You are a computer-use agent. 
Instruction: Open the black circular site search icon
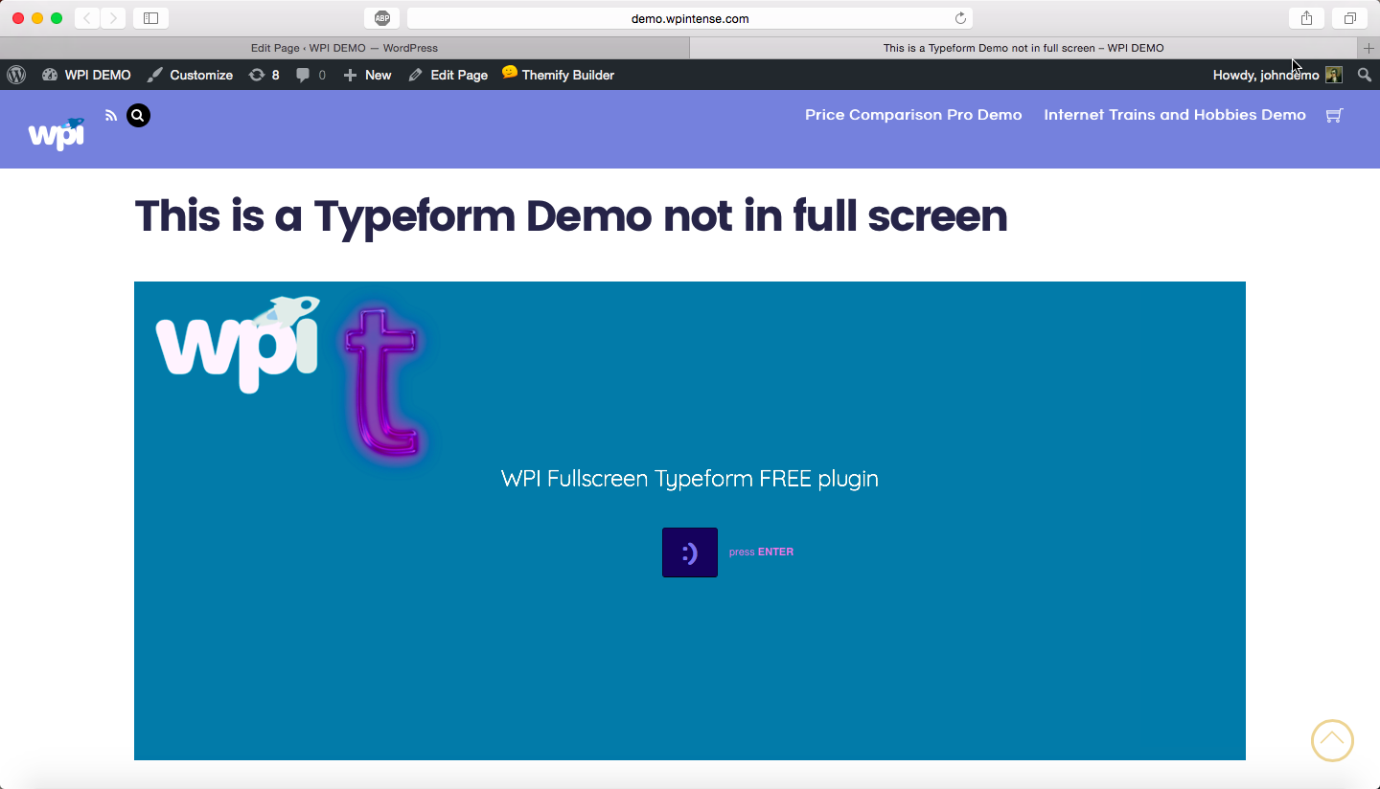click(x=138, y=116)
